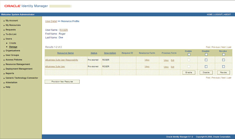235x139 pixels.
Task: Open Help in the sidebar
Action: [x=8, y=87]
